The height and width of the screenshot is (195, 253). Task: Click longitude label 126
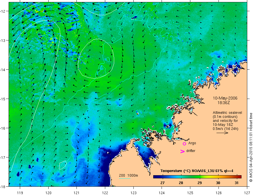[x=218, y=193]
